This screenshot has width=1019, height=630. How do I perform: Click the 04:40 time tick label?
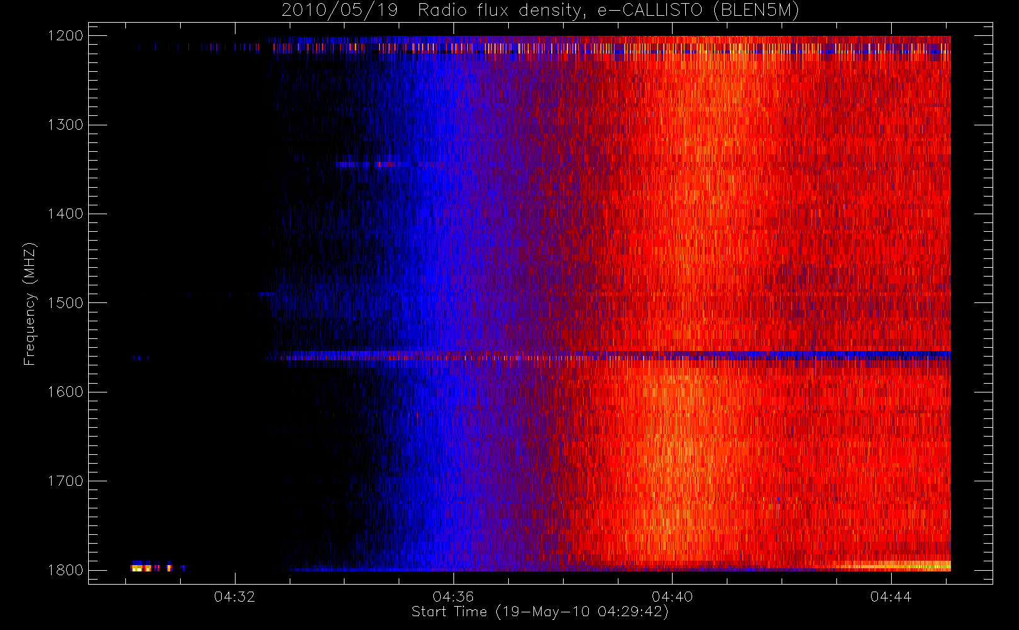coord(672,597)
